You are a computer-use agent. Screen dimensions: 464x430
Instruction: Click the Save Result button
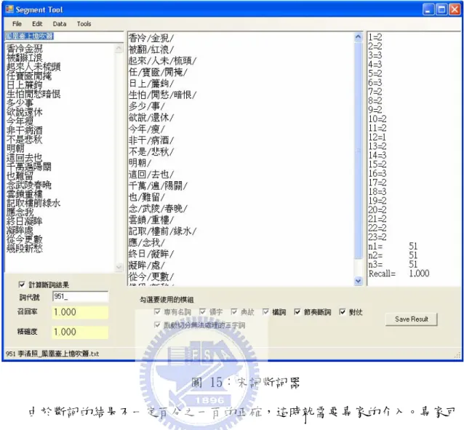click(x=412, y=319)
